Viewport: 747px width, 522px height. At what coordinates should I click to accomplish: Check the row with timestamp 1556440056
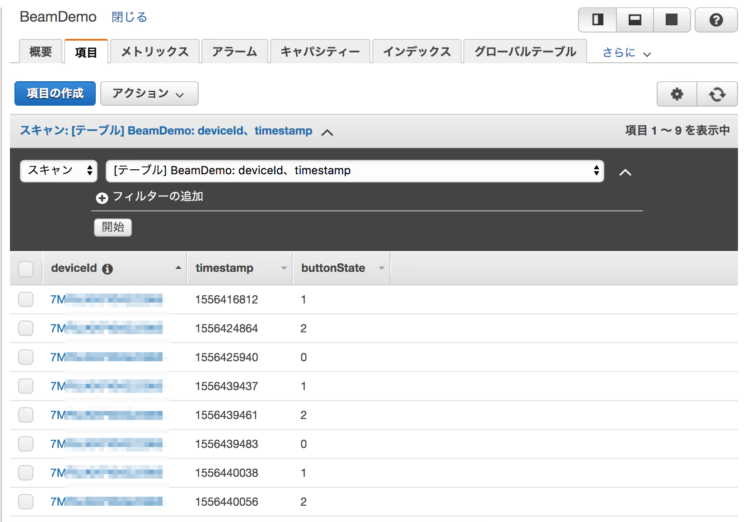pos(26,502)
